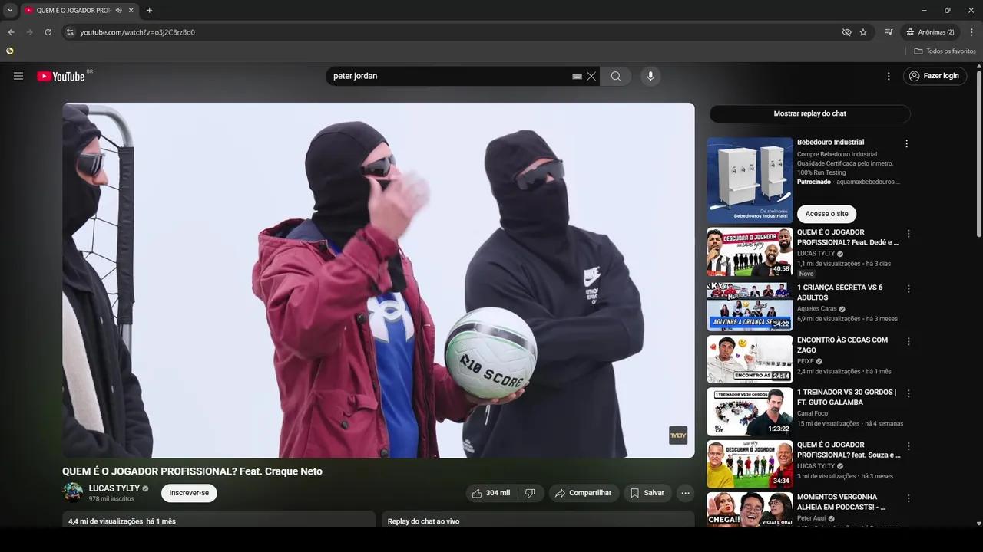Open more actions ellipsis below video
The image size is (983, 552).
pyautogui.click(x=686, y=493)
